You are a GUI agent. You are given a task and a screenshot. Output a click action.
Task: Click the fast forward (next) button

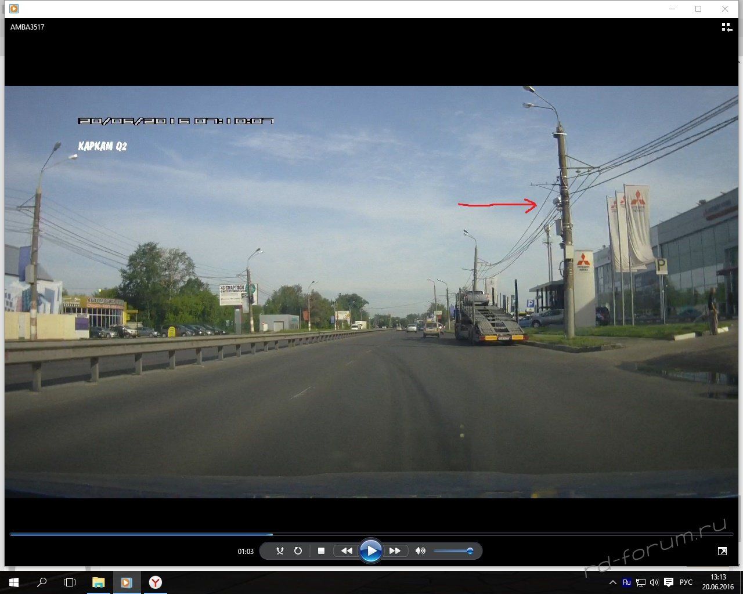395,551
